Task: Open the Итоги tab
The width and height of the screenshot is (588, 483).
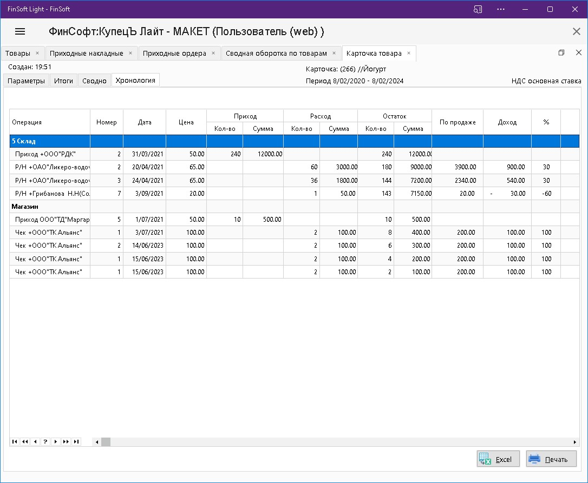Action: [63, 81]
